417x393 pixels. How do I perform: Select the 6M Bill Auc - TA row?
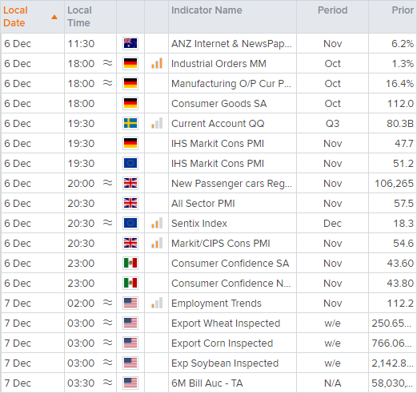208,383
